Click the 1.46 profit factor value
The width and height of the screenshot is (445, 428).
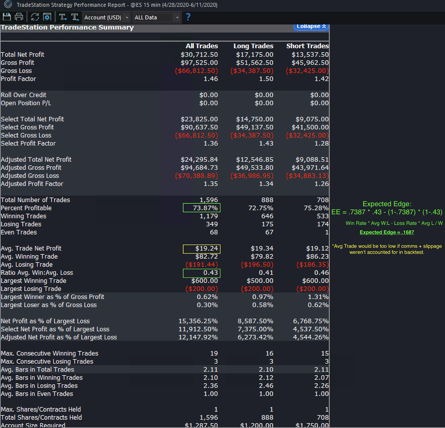(211, 79)
